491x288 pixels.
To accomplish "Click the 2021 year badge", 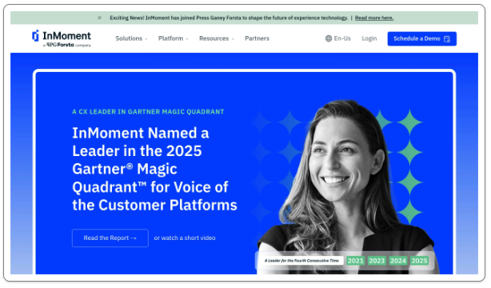I will coord(355,261).
